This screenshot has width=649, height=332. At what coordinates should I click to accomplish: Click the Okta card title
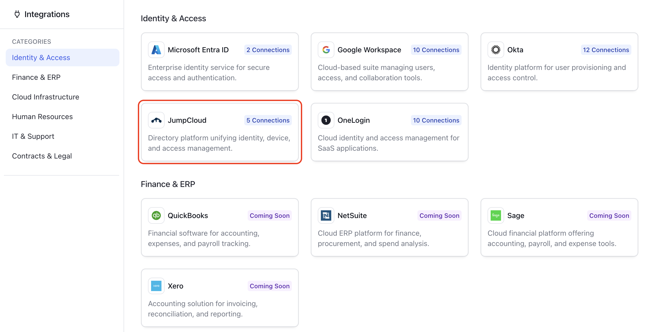(x=515, y=50)
